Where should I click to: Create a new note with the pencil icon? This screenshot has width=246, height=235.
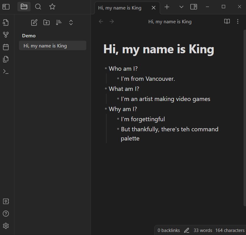click(x=34, y=22)
